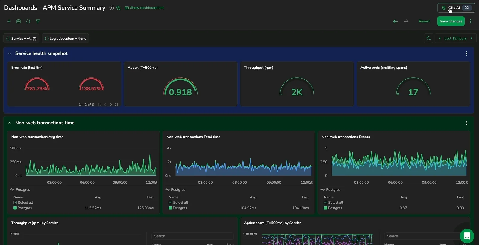Click the Active pods value 17
The height and width of the screenshot is (245, 479).
coord(413,92)
